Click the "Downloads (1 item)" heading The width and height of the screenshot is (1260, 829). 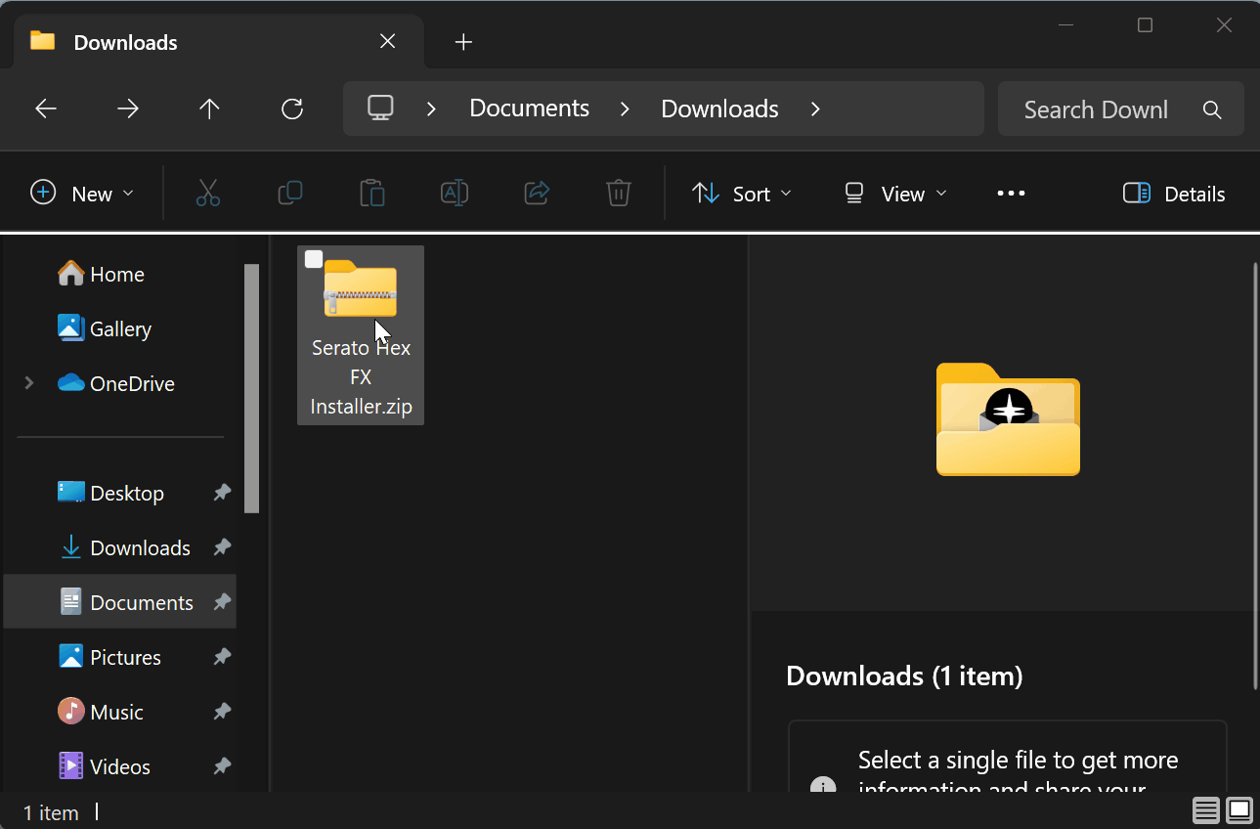point(904,676)
